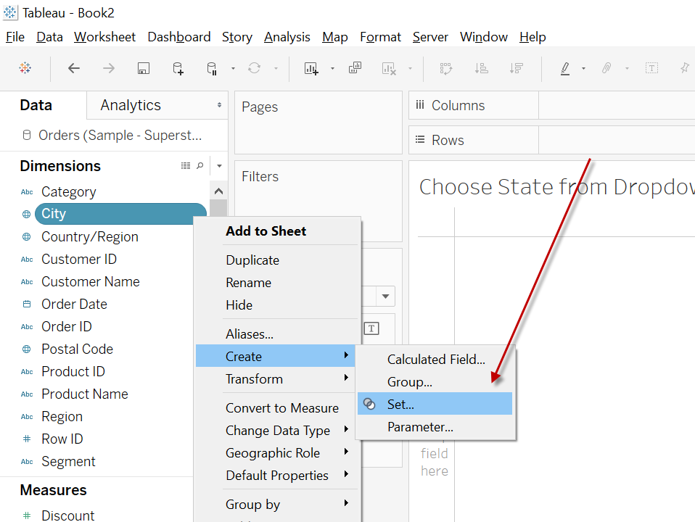Select the Discount measure field
Viewport: 695px width, 522px height.
[x=67, y=515]
